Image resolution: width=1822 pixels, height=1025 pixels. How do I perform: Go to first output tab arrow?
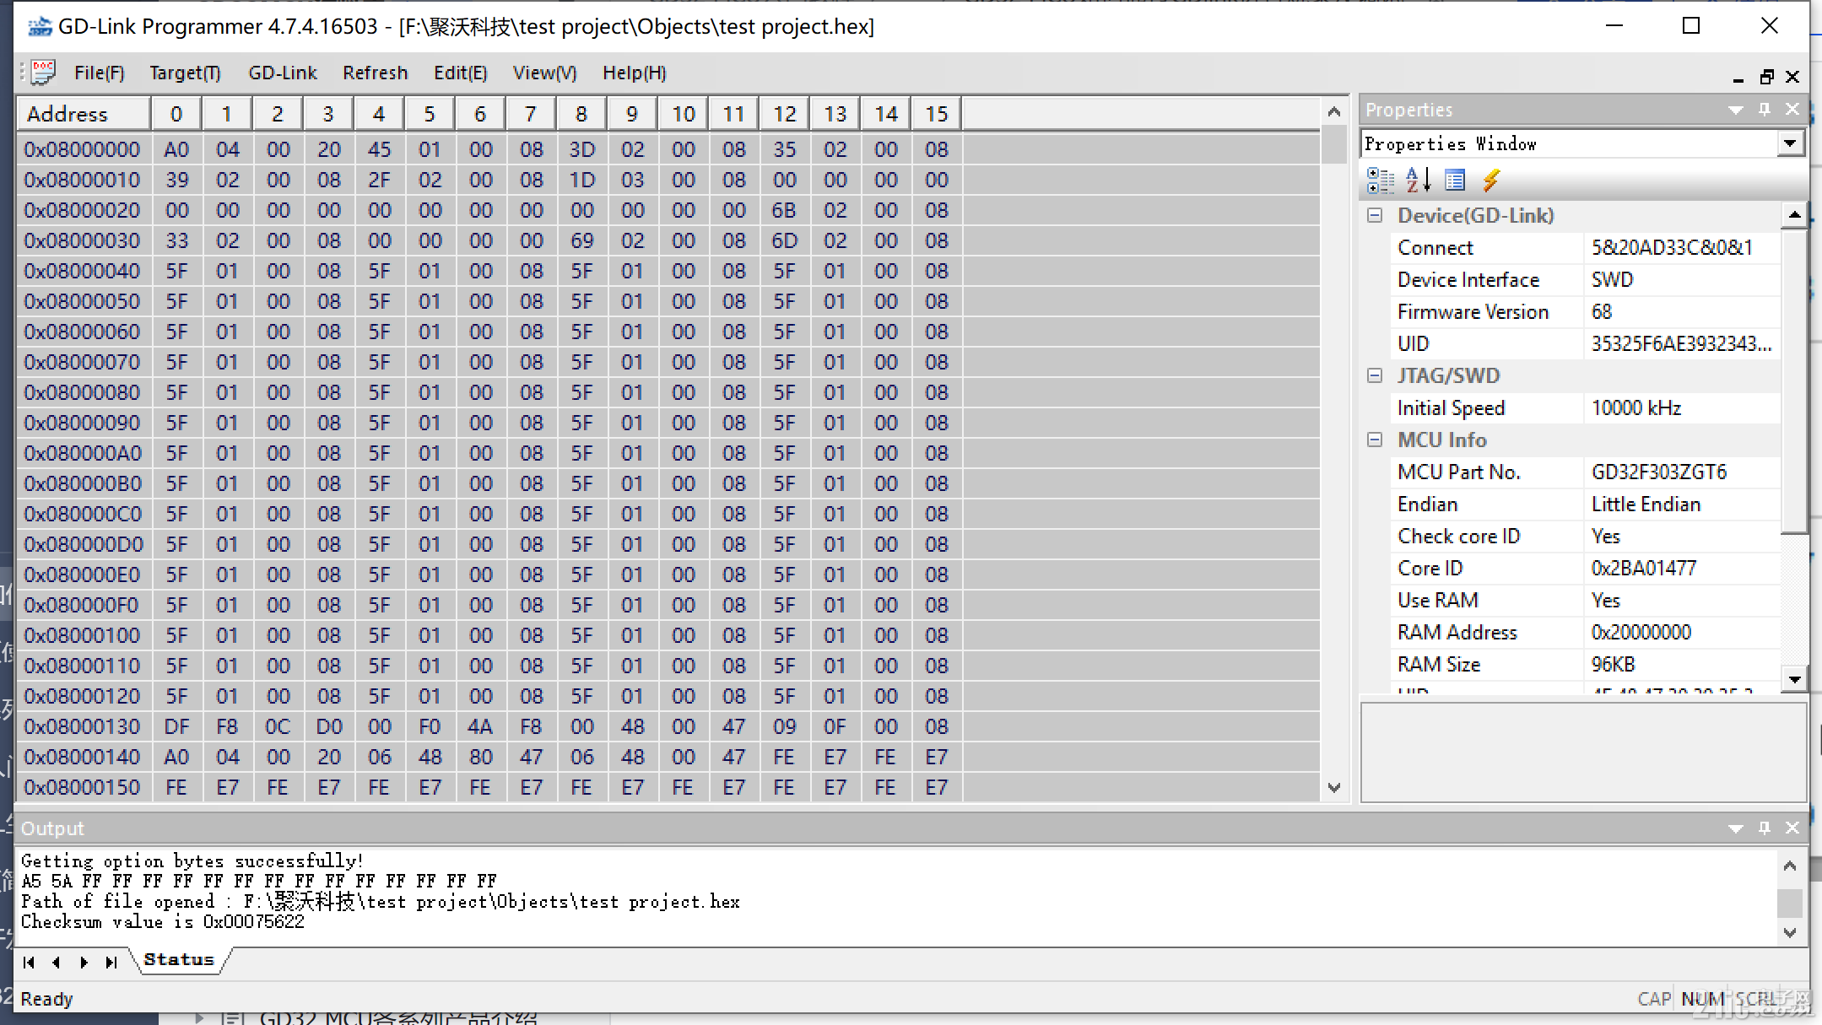[x=29, y=962]
